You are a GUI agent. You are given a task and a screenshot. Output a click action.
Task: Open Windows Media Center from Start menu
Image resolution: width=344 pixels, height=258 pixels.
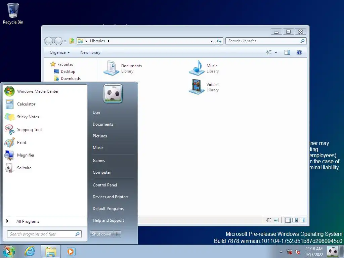pyautogui.click(x=45, y=91)
